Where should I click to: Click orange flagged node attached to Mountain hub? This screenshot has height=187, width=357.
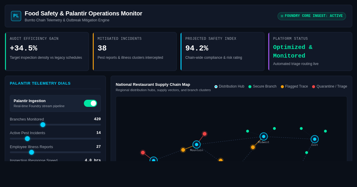[183, 150]
